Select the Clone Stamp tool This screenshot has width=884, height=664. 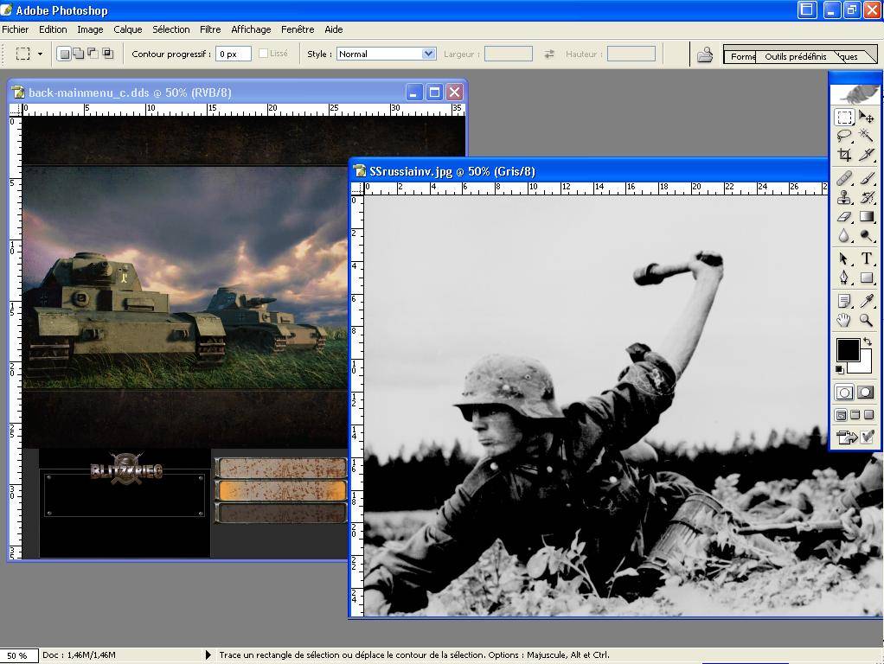coord(844,197)
